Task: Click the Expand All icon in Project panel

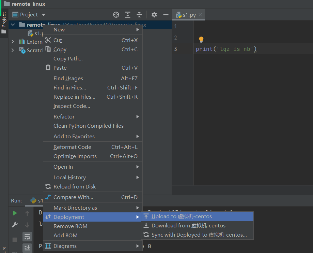Action: point(128,15)
